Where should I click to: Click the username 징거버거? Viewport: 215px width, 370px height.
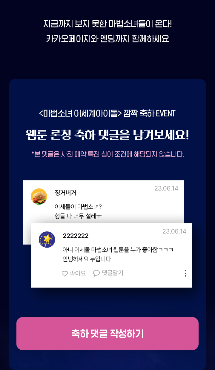[x=65, y=193]
